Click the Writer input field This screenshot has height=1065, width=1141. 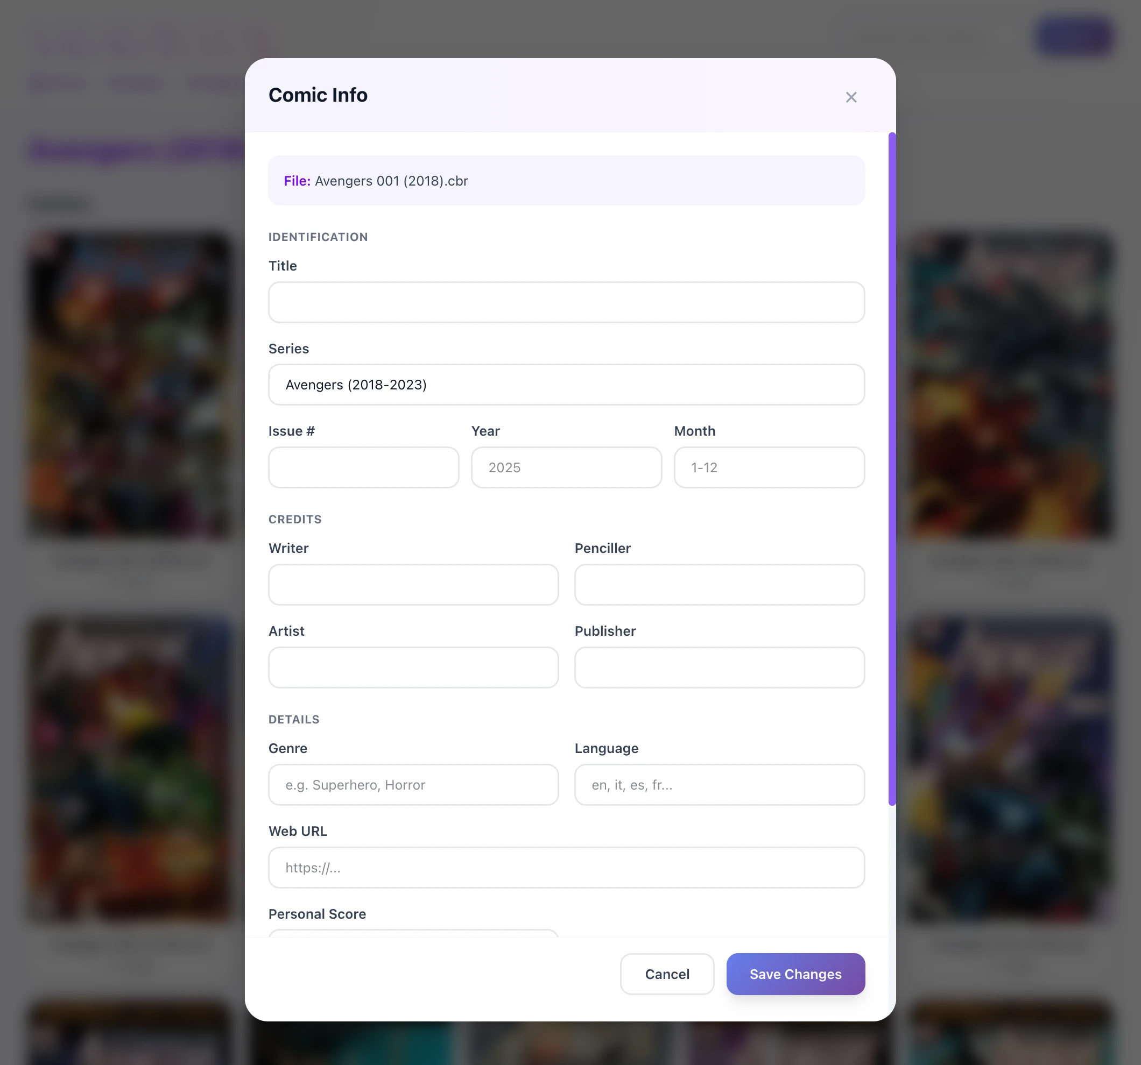(413, 584)
